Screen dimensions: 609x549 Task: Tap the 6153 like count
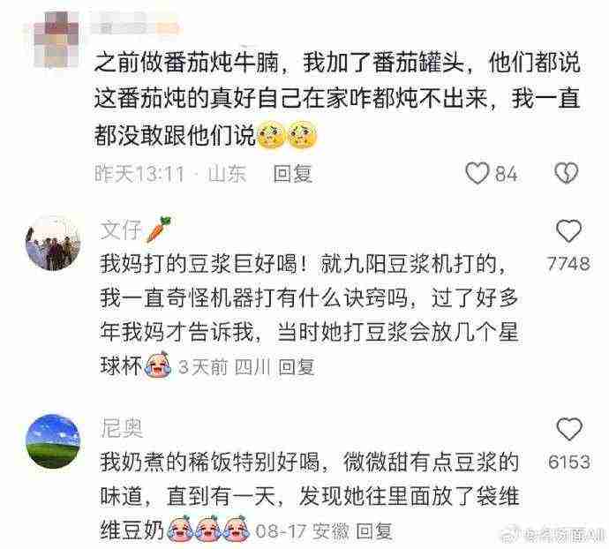569,462
